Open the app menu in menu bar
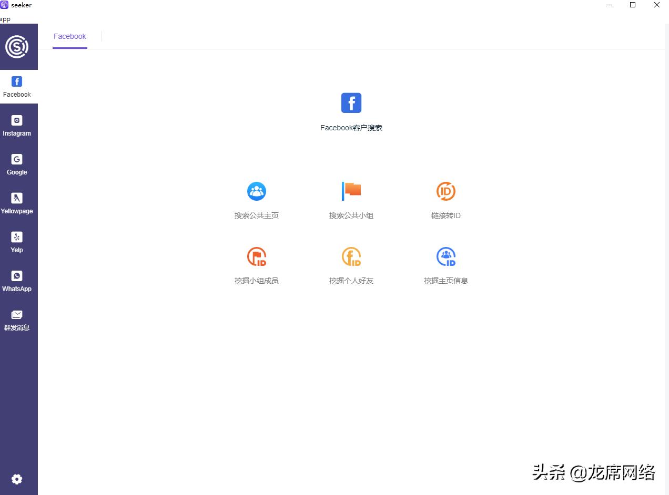The width and height of the screenshot is (669, 495). [x=5, y=19]
